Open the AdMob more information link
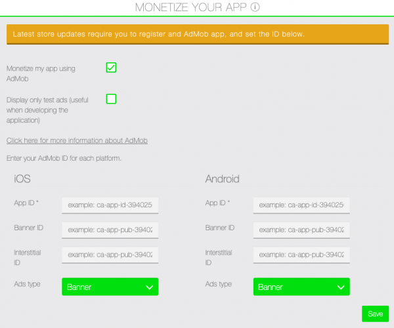Viewport: 394px width, 328px height. [x=77, y=140]
